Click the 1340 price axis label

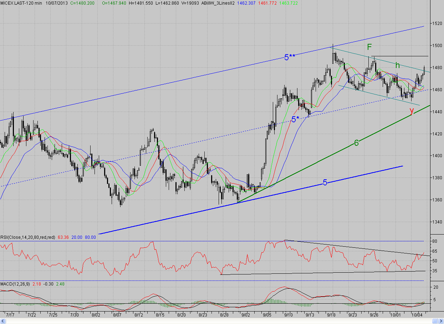point(437,222)
